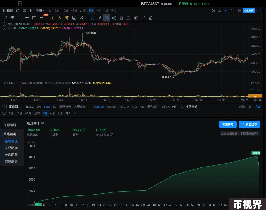Click the 1月 15 date label on chart axis
The height and width of the screenshot is (210, 266).
coord(106,100)
